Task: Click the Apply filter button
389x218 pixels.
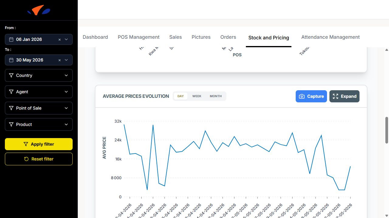Action: click(x=39, y=144)
